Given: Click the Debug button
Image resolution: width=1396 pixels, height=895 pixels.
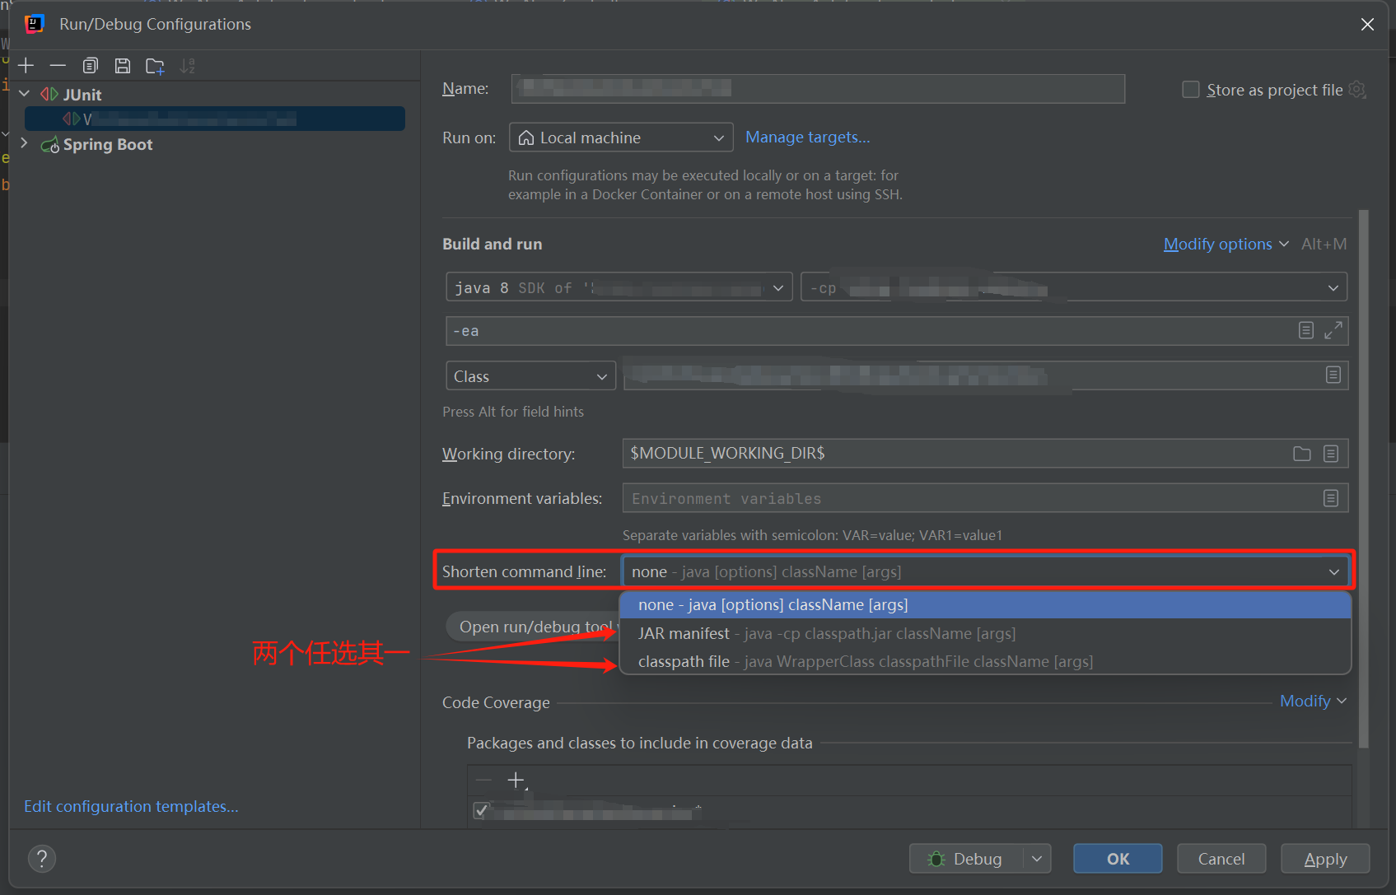Looking at the screenshot, I should coord(967,859).
